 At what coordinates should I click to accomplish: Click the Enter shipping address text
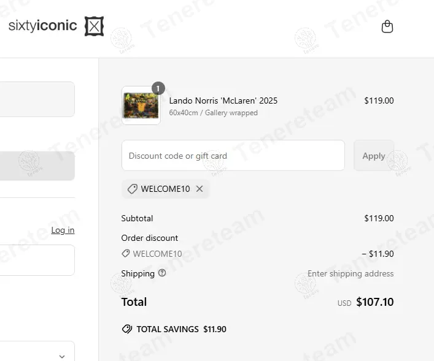(x=351, y=273)
